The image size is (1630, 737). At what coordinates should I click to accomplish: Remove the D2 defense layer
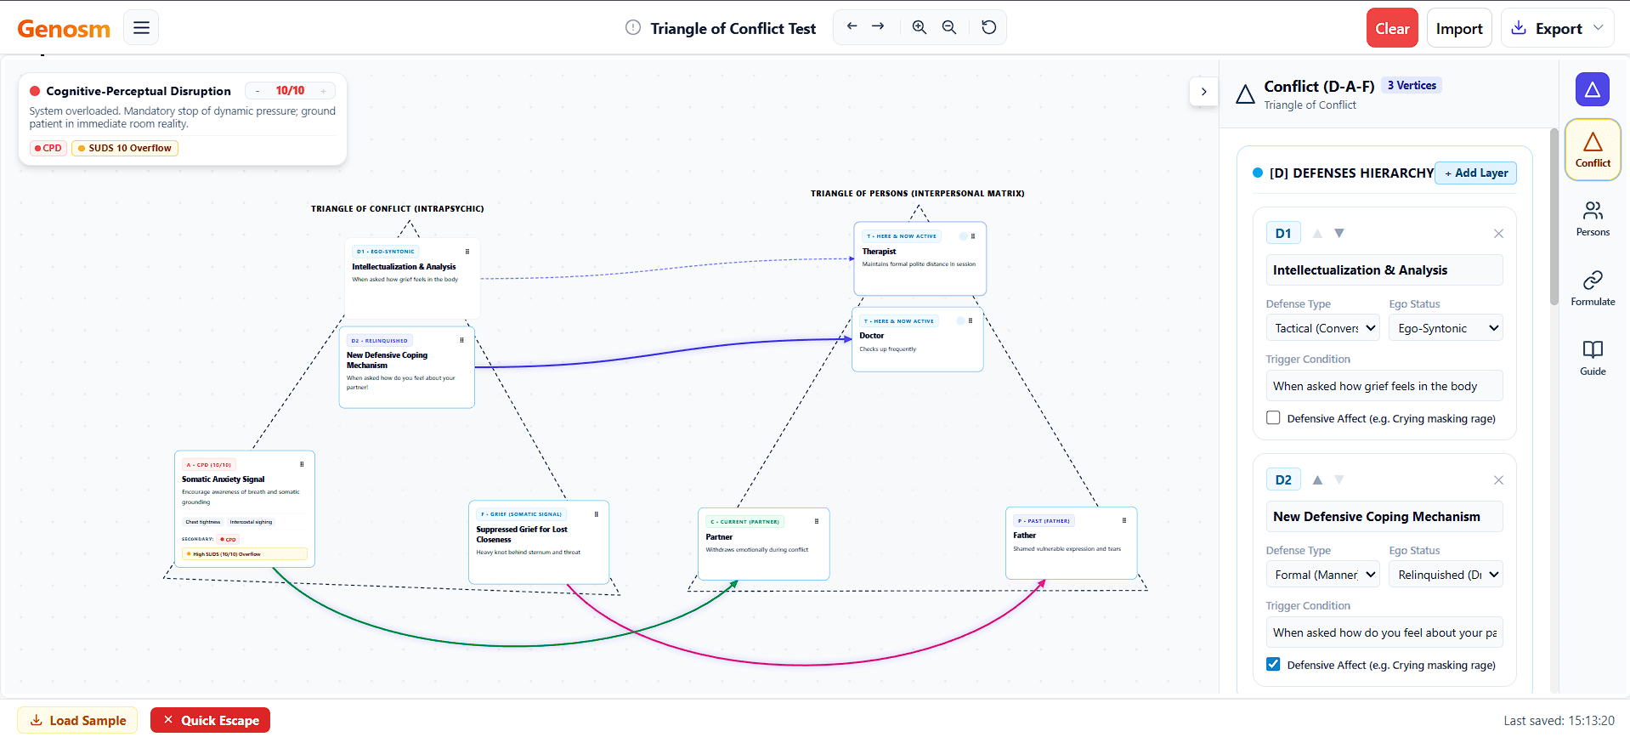click(x=1498, y=480)
